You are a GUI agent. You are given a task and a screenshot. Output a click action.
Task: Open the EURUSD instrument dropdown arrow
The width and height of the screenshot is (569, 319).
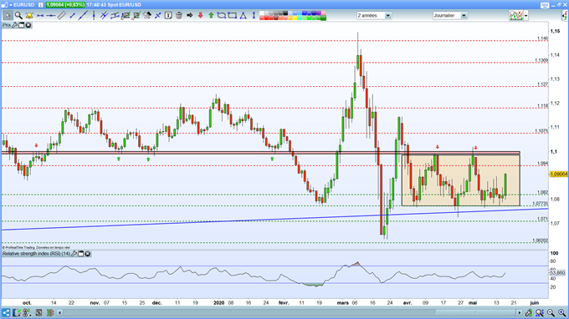(11, 5)
